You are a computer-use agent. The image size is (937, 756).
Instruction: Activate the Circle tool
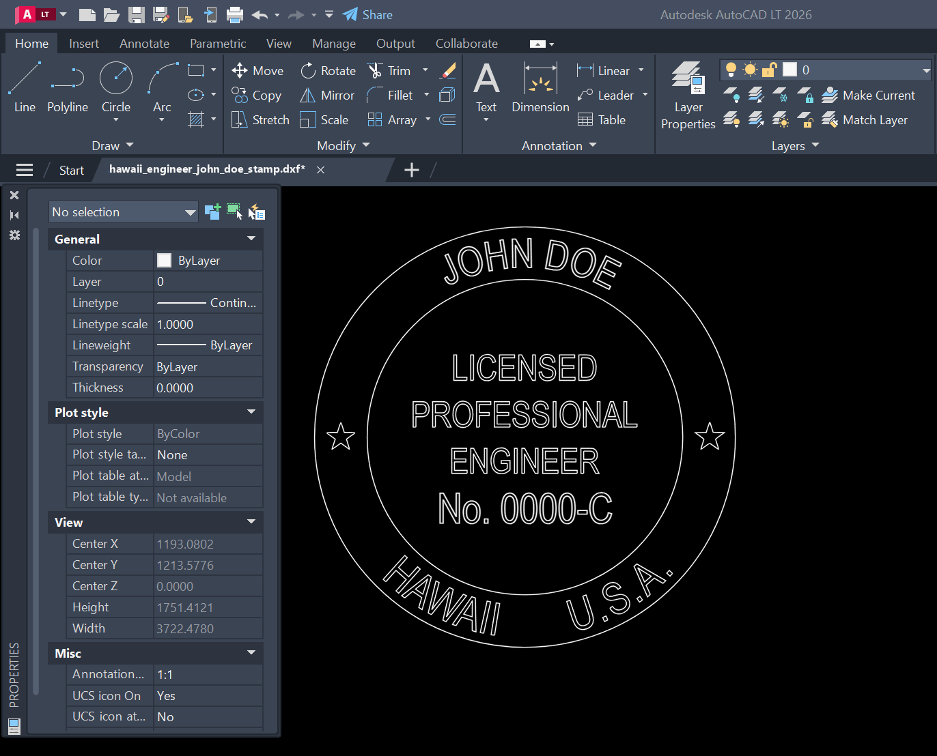pos(116,87)
